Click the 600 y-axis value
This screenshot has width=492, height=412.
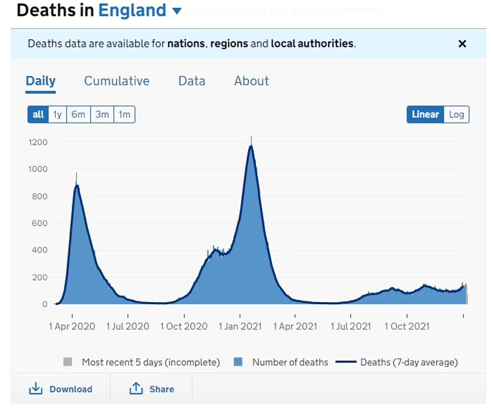click(39, 223)
